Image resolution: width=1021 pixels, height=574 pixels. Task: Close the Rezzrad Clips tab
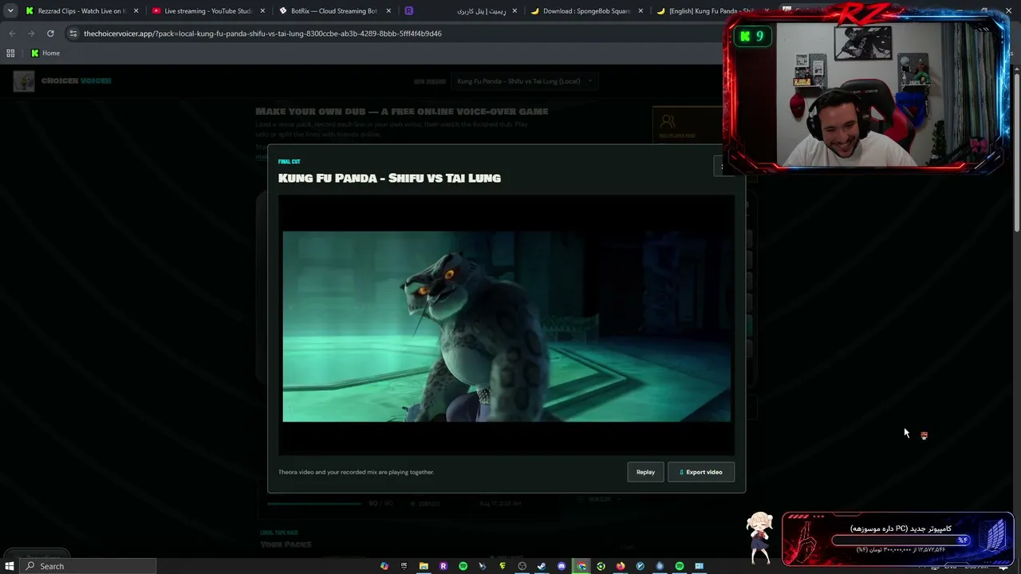click(136, 11)
